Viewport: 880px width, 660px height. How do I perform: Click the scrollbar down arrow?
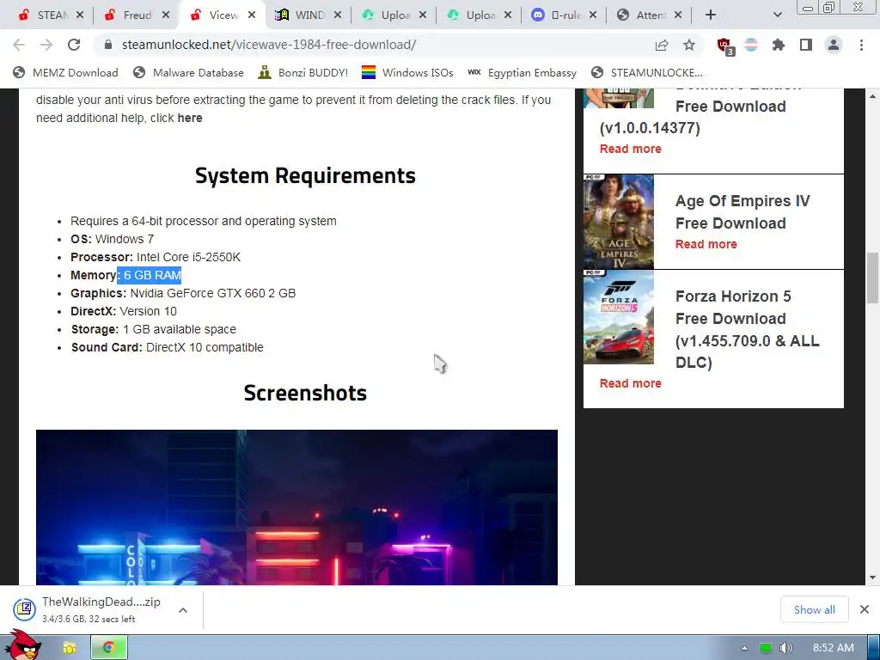[873, 577]
